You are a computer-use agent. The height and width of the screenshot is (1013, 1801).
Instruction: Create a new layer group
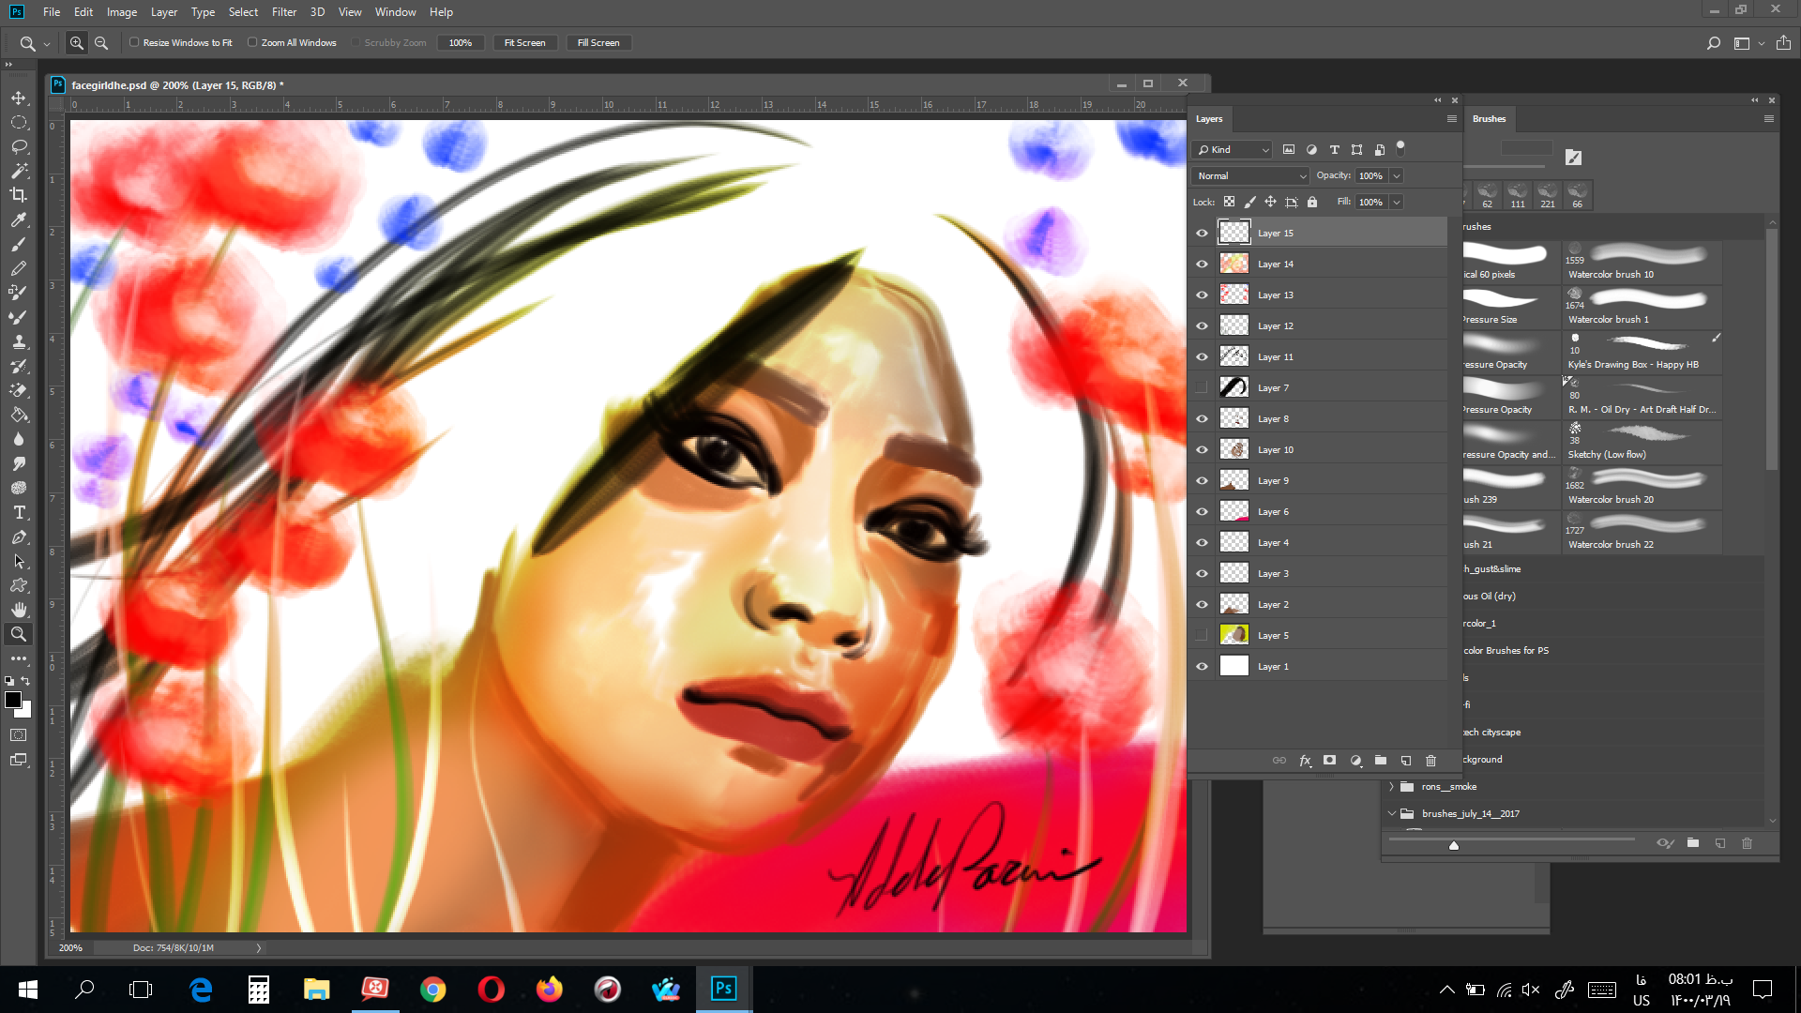(x=1381, y=761)
